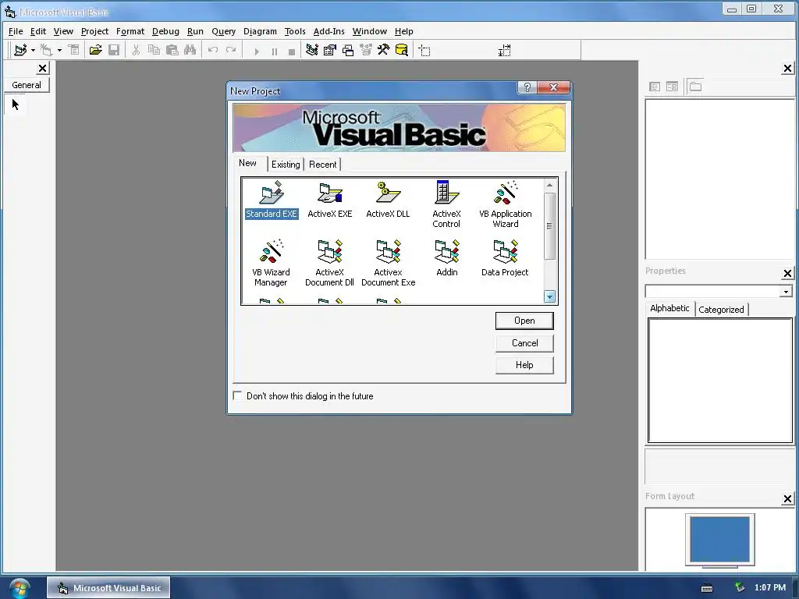Click the Cancel button
This screenshot has height=599, width=799.
coord(524,343)
